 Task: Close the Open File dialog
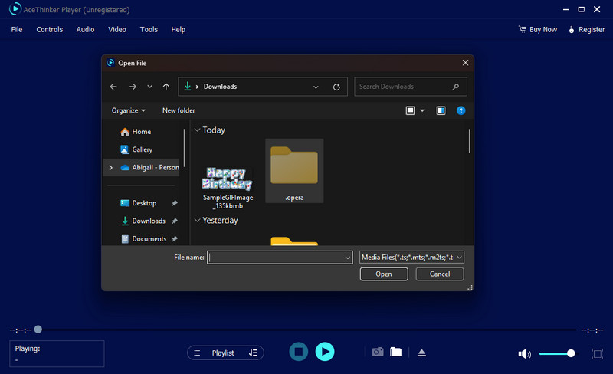click(465, 63)
